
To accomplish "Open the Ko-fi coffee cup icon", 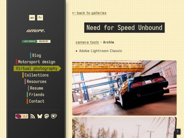I will (54, 116).
